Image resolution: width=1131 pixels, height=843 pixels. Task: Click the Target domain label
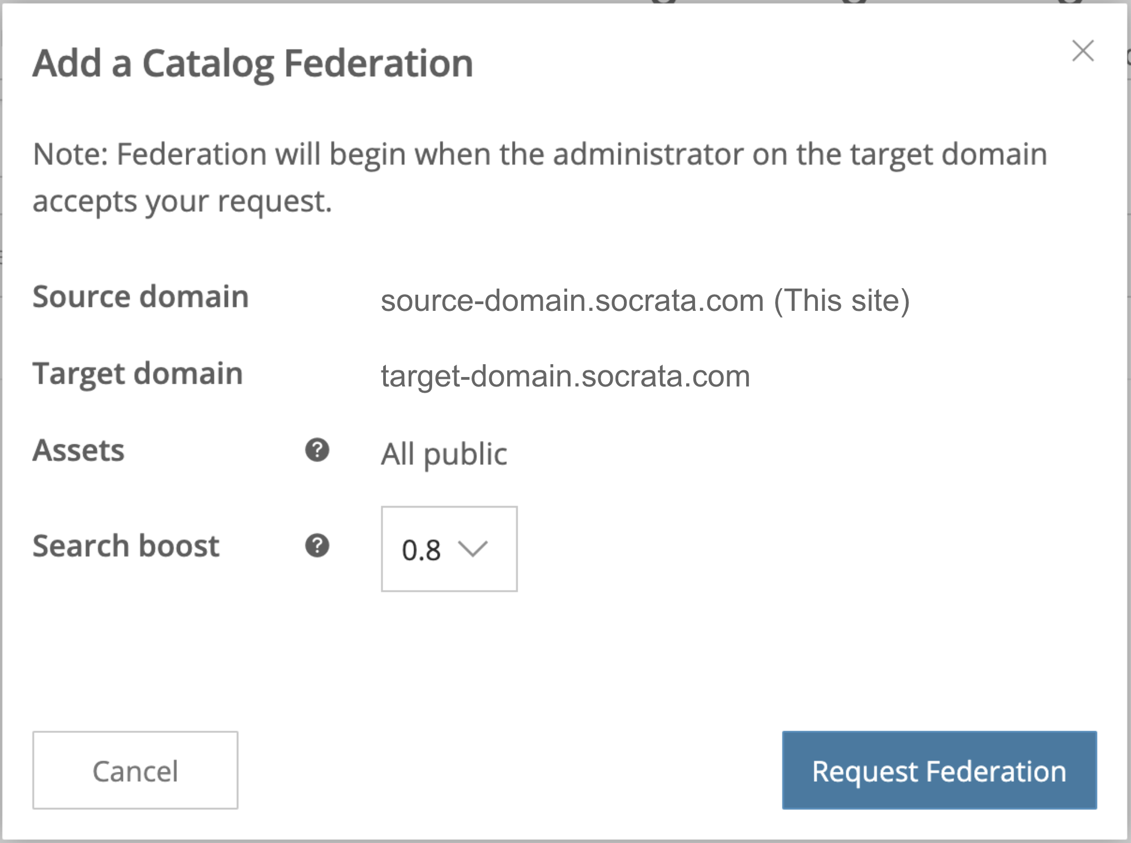tap(138, 373)
